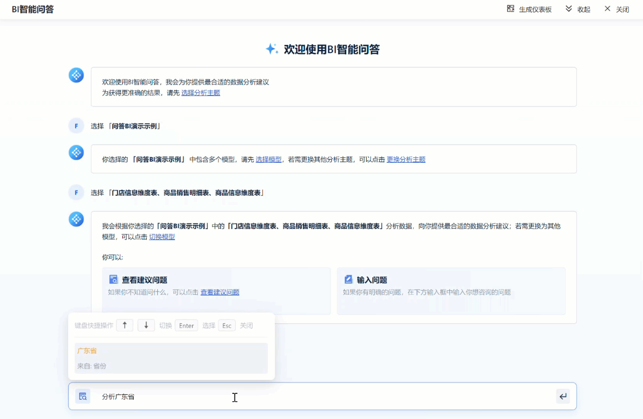Viewport: 643px width, 419px height.
Task: Click the 查看建议问题 card icon
Action: click(x=113, y=280)
